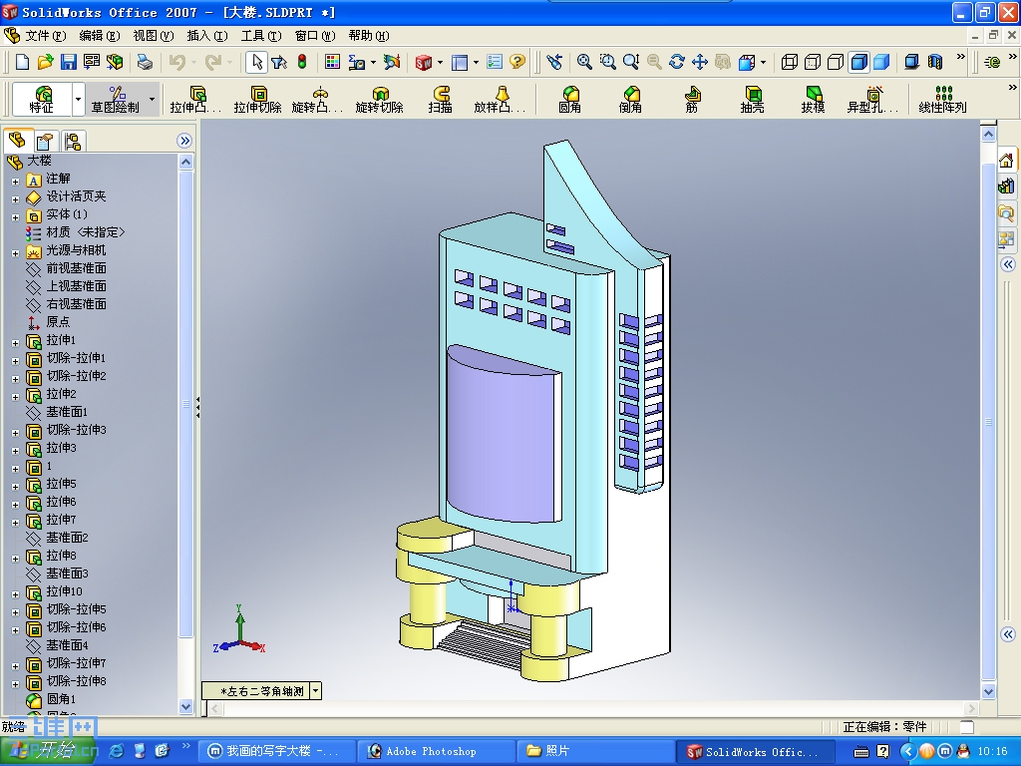Toggle Hidden Lines Visible display mode
The image size is (1021, 766).
[812, 62]
